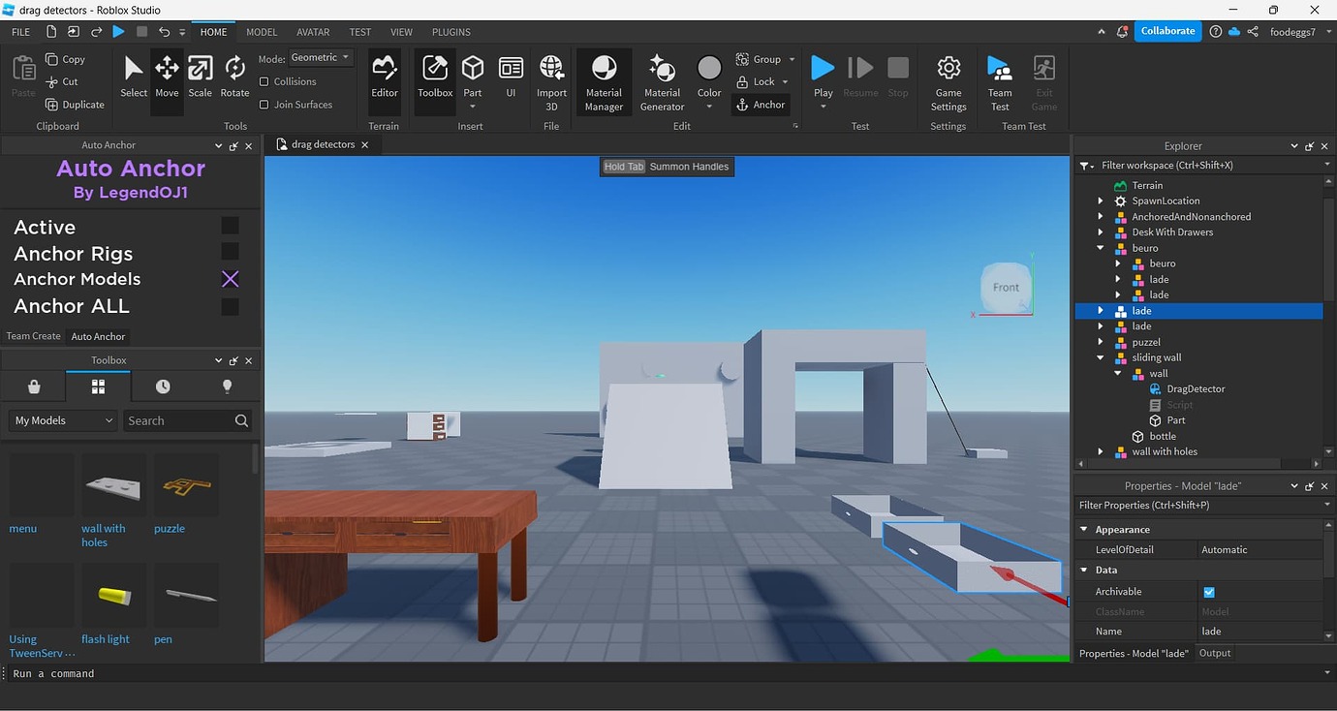Open the Material Generator
This screenshot has width=1337, height=711.
tap(663, 81)
